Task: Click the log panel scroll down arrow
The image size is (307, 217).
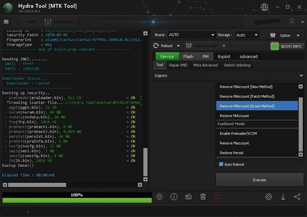Action: pyautogui.click(x=145, y=179)
